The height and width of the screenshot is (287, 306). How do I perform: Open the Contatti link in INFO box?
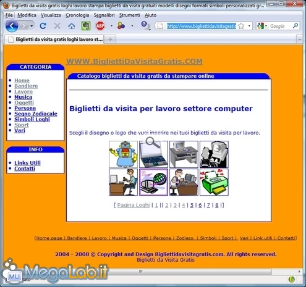point(25,168)
